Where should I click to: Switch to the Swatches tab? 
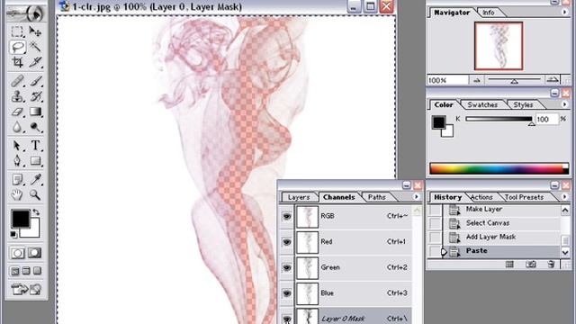pos(482,104)
